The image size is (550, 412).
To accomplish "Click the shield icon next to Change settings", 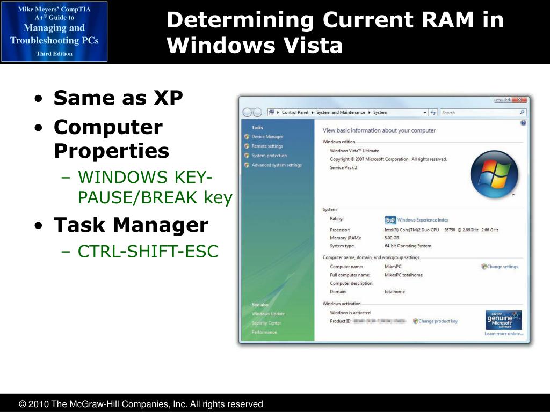I will (x=484, y=267).
